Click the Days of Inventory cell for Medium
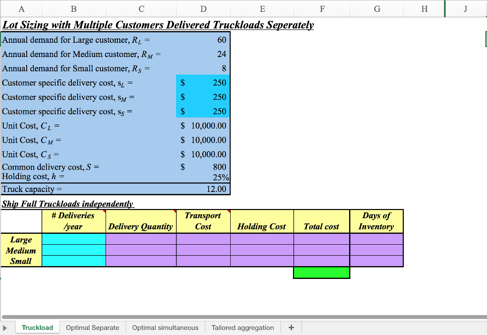This screenshot has height=335, width=487. coord(377,250)
